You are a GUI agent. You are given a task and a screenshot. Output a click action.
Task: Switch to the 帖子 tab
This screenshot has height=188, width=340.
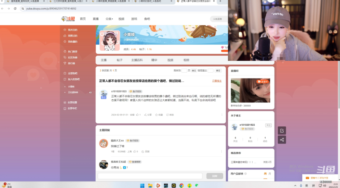pos(120,60)
